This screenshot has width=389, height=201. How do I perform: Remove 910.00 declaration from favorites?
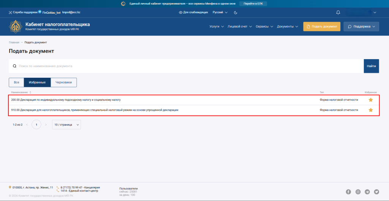pos(371,110)
